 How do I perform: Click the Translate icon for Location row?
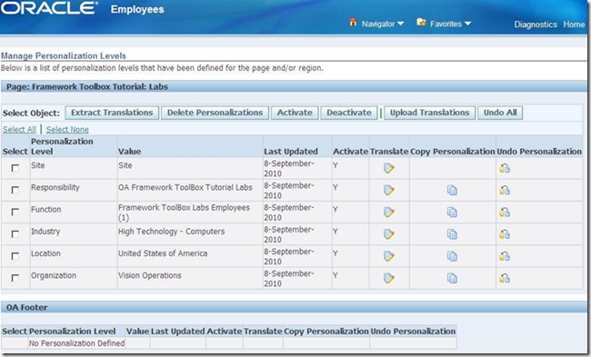tap(388, 256)
